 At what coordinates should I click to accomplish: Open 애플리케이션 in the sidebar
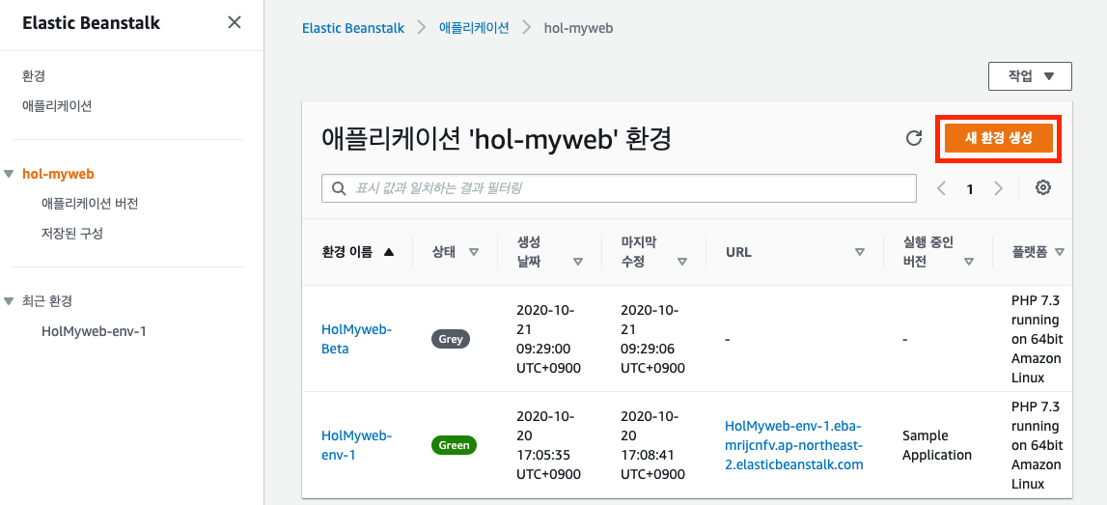coord(57,106)
